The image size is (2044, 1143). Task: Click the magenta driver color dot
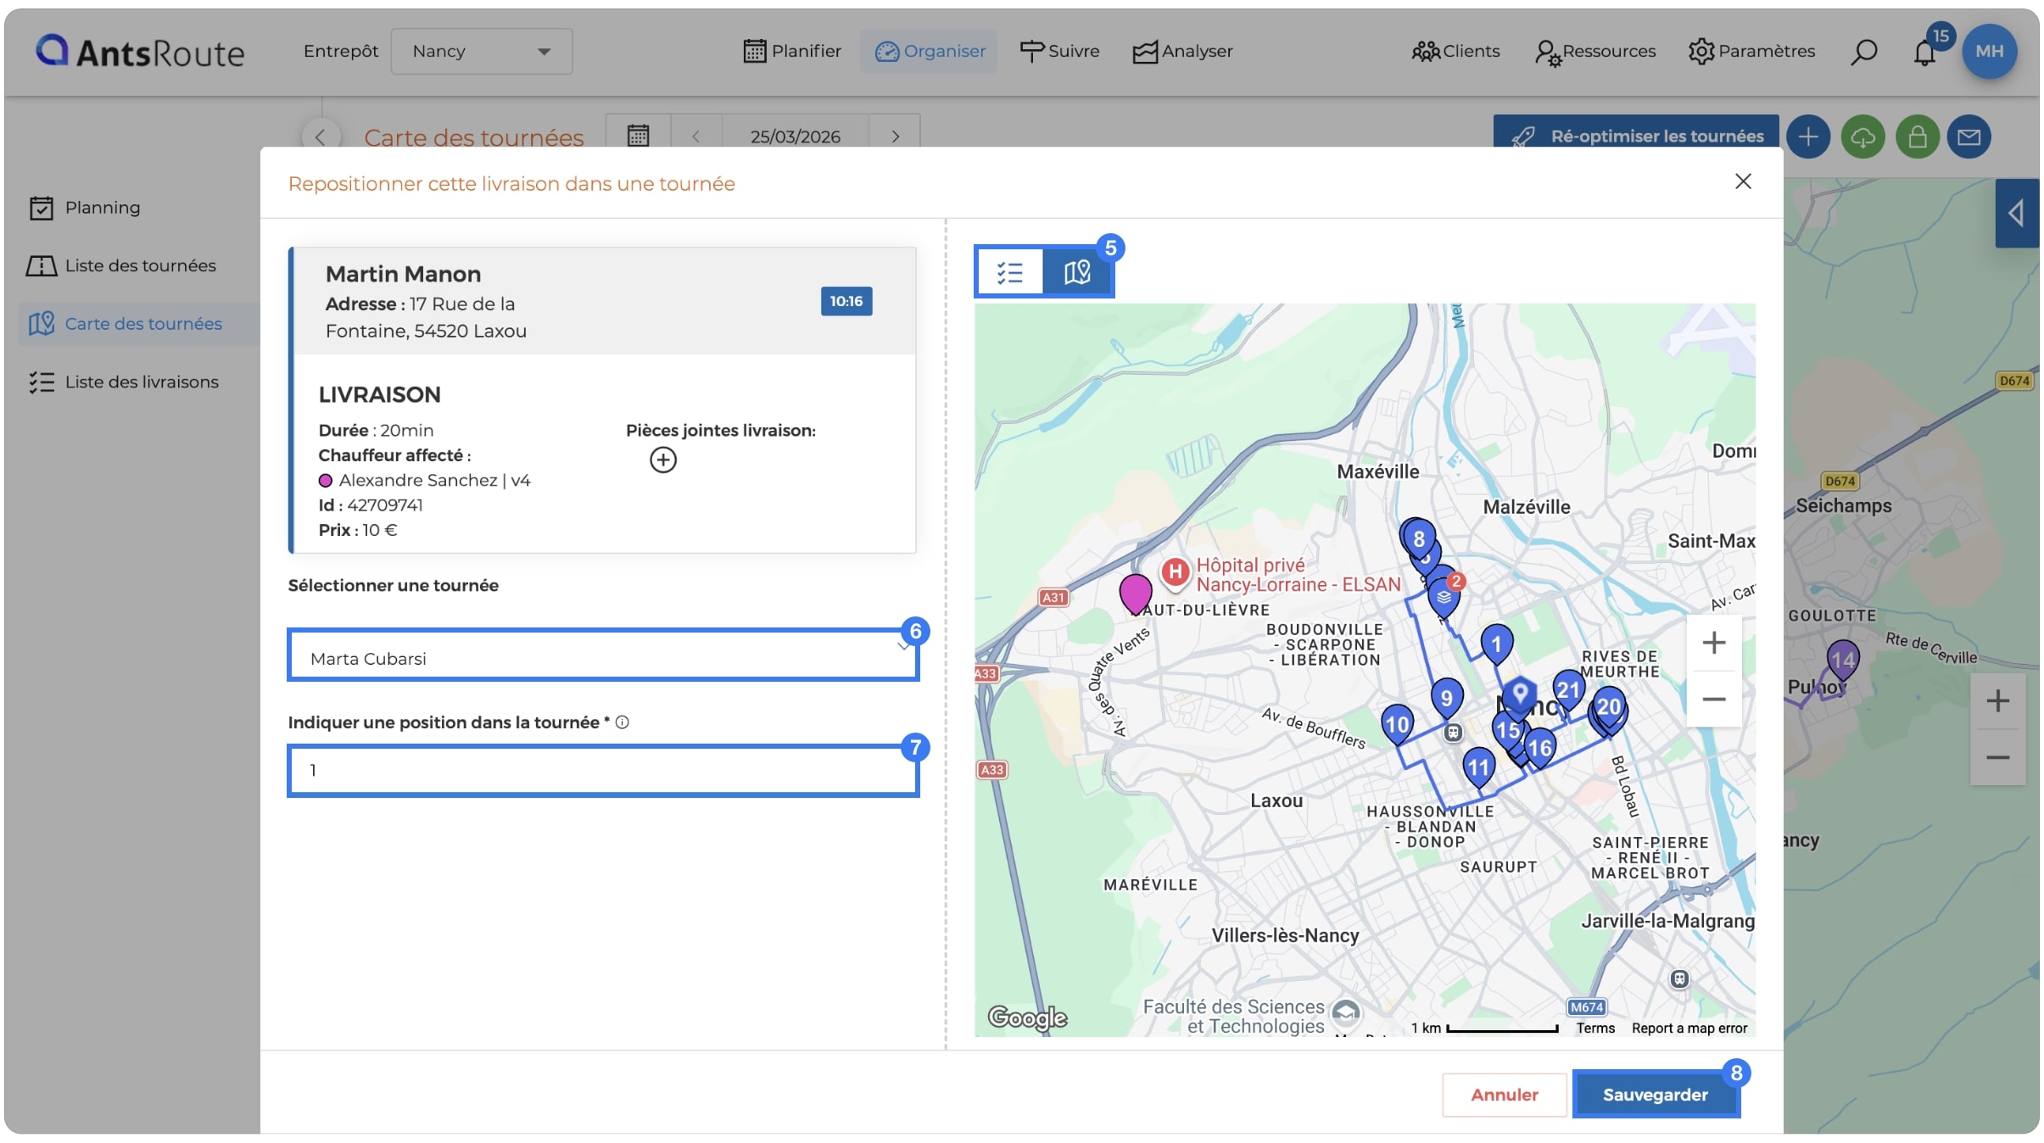(x=325, y=481)
